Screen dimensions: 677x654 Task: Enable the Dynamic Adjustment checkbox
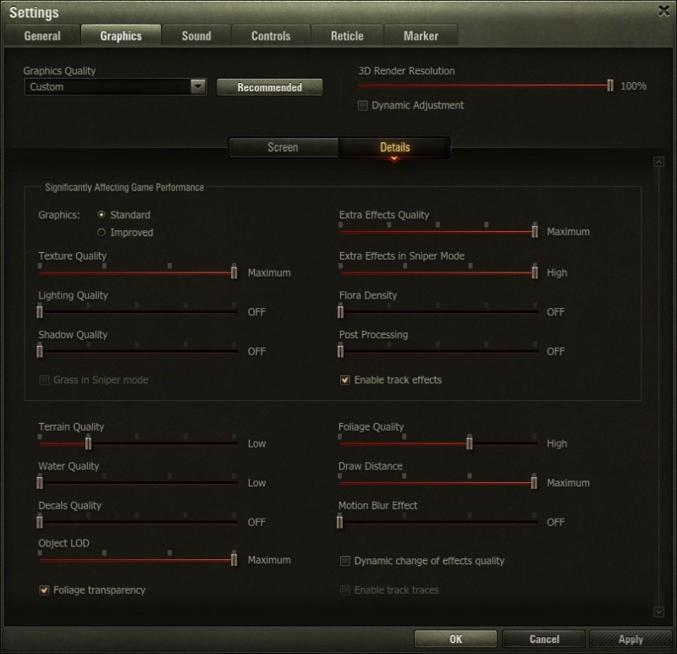click(363, 105)
